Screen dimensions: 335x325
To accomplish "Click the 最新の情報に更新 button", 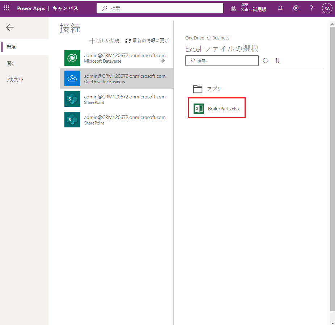I will (147, 41).
